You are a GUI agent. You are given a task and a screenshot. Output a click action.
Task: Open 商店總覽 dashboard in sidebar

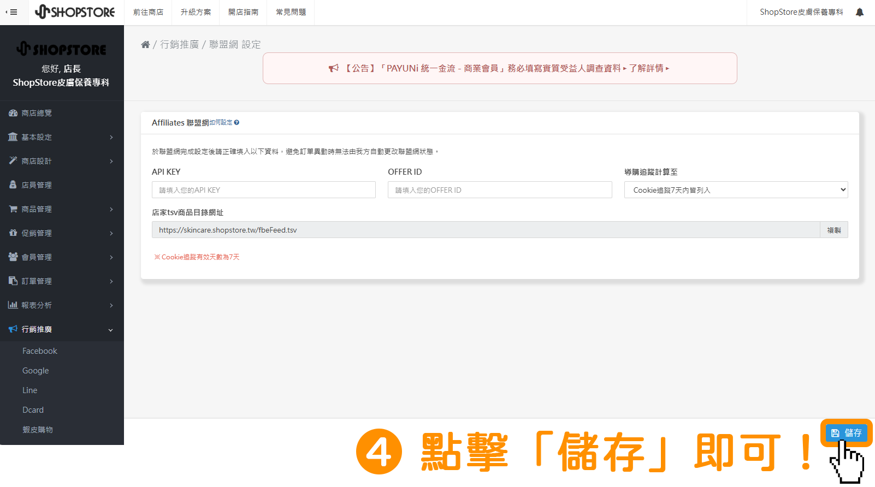tap(37, 113)
